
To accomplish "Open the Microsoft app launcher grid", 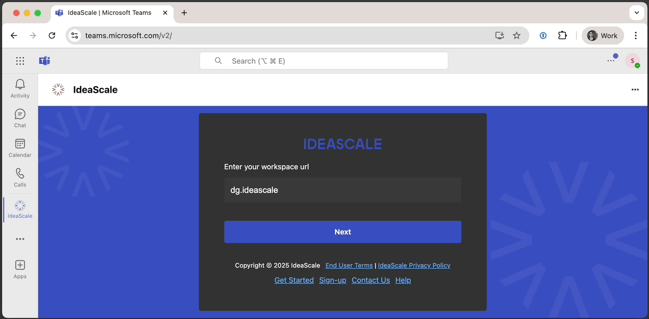I will click(20, 60).
